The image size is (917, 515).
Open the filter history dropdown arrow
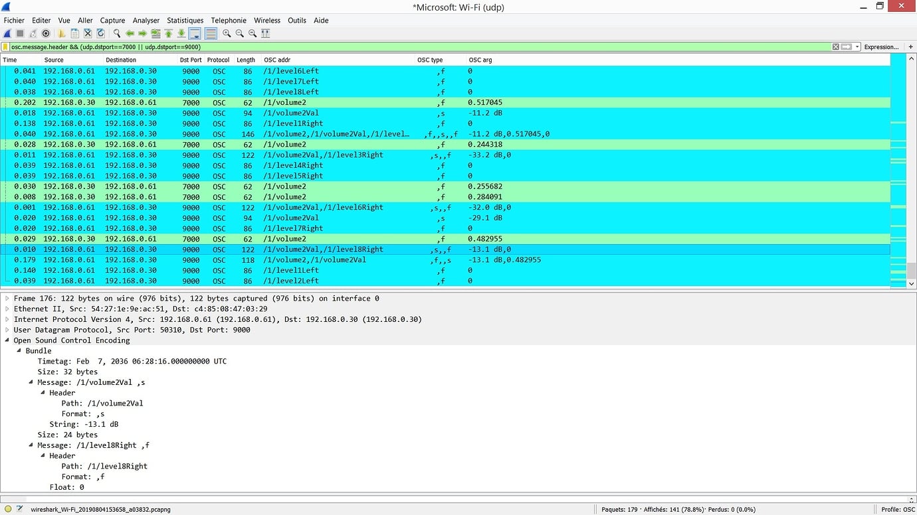[x=857, y=47]
